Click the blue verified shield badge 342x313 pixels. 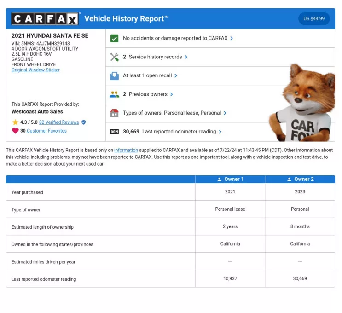(x=83, y=122)
